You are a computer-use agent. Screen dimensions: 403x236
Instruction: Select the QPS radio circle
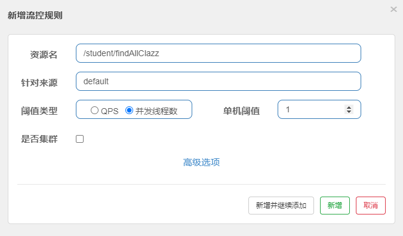coord(94,111)
